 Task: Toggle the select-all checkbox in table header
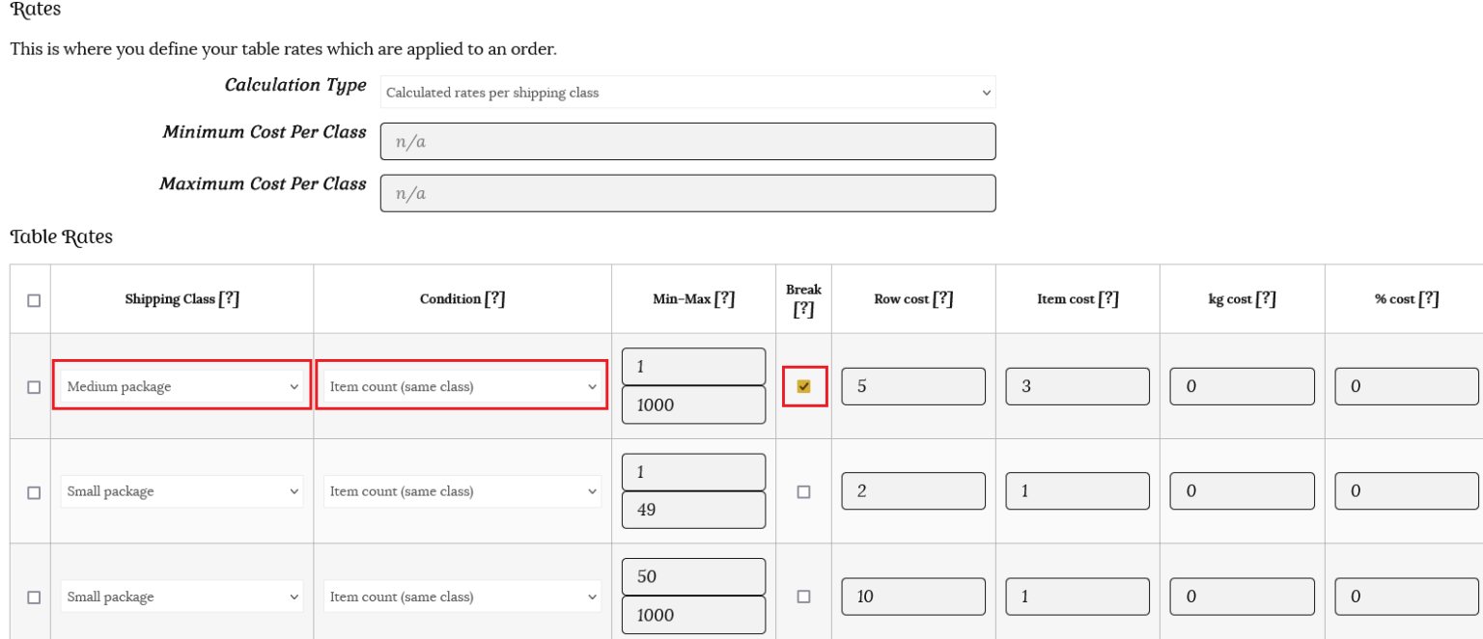(34, 300)
